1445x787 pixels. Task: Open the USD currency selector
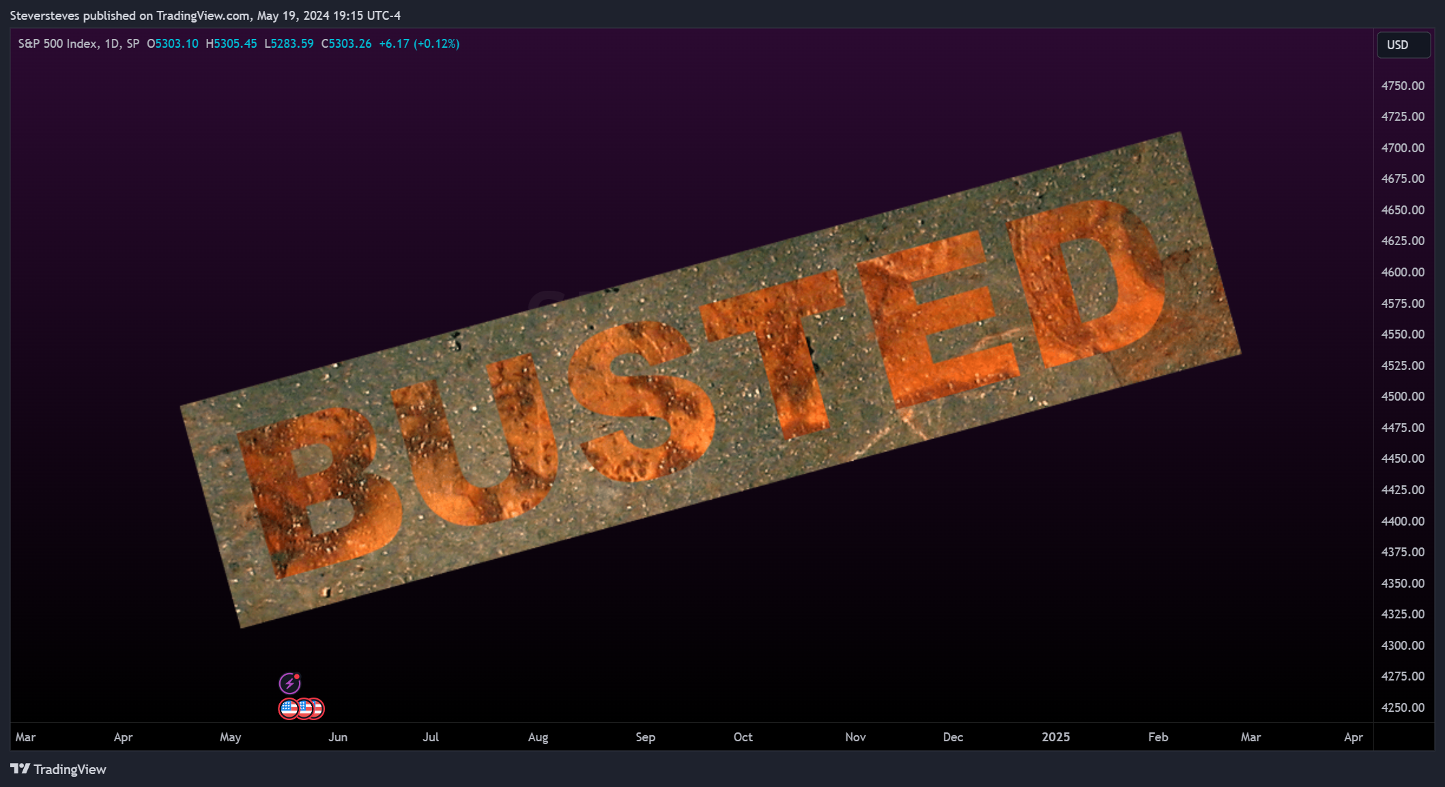(x=1403, y=44)
